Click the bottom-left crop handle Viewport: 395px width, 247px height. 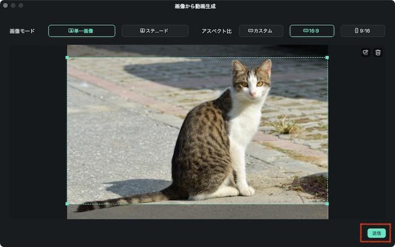pos(67,204)
